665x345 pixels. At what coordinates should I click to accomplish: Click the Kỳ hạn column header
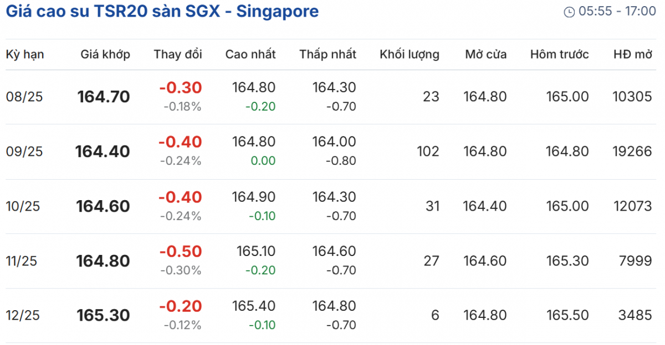[25, 54]
